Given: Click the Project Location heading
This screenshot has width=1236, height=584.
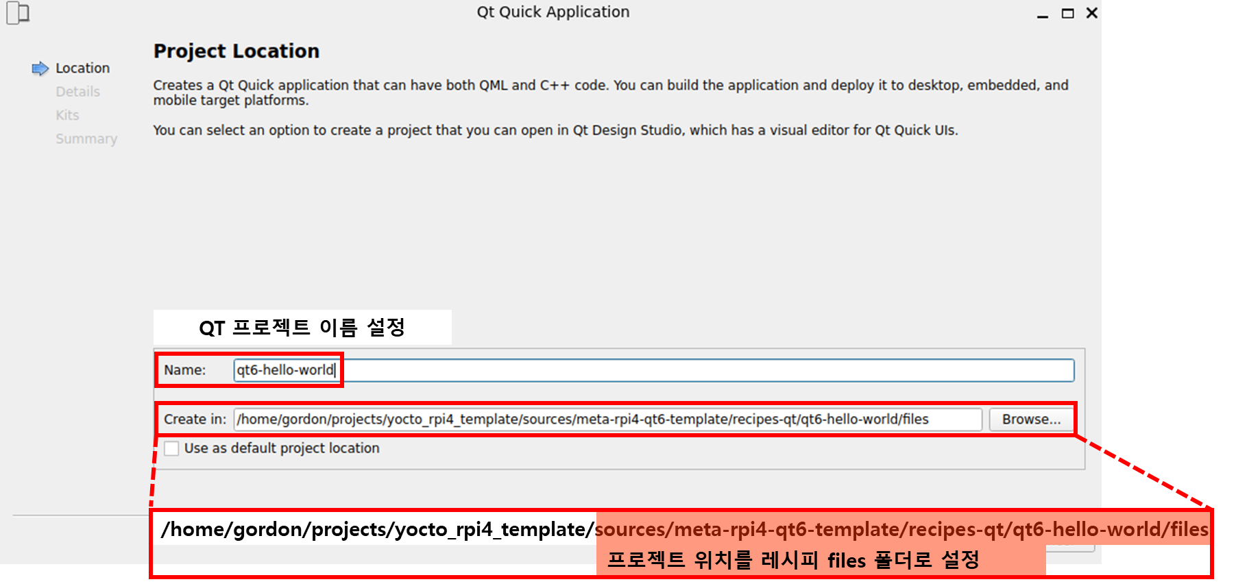Looking at the screenshot, I should point(237,51).
